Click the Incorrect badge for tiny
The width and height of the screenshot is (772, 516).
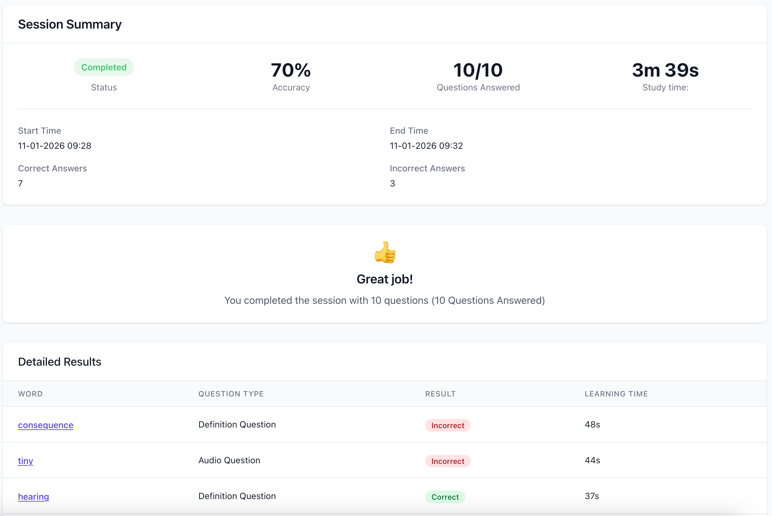tap(447, 461)
